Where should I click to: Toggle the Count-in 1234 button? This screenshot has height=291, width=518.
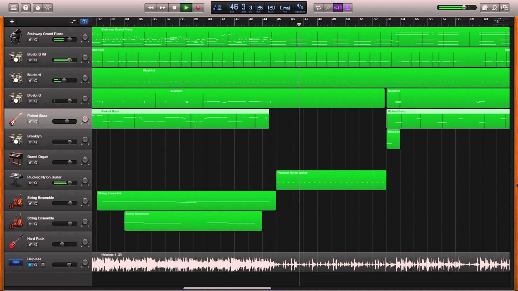pos(338,8)
